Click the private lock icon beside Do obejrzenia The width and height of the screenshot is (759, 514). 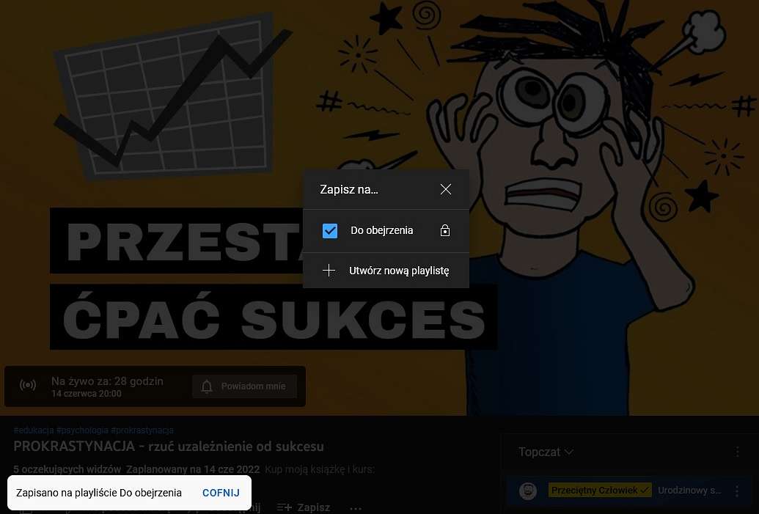(x=445, y=230)
